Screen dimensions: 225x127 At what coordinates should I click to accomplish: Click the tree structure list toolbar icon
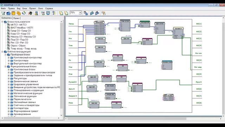point(54,13)
